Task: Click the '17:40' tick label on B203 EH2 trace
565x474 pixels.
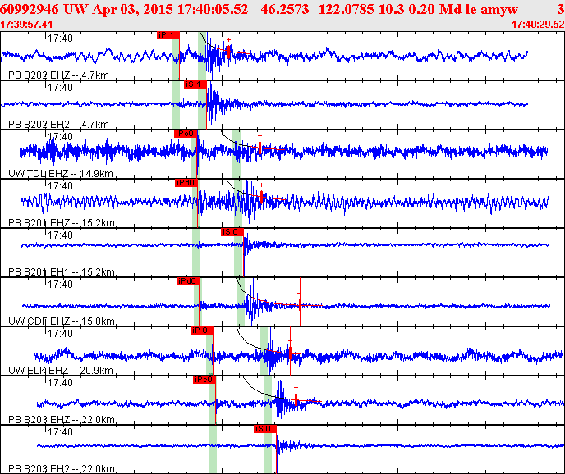Action: pyautogui.click(x=60, y=432)
